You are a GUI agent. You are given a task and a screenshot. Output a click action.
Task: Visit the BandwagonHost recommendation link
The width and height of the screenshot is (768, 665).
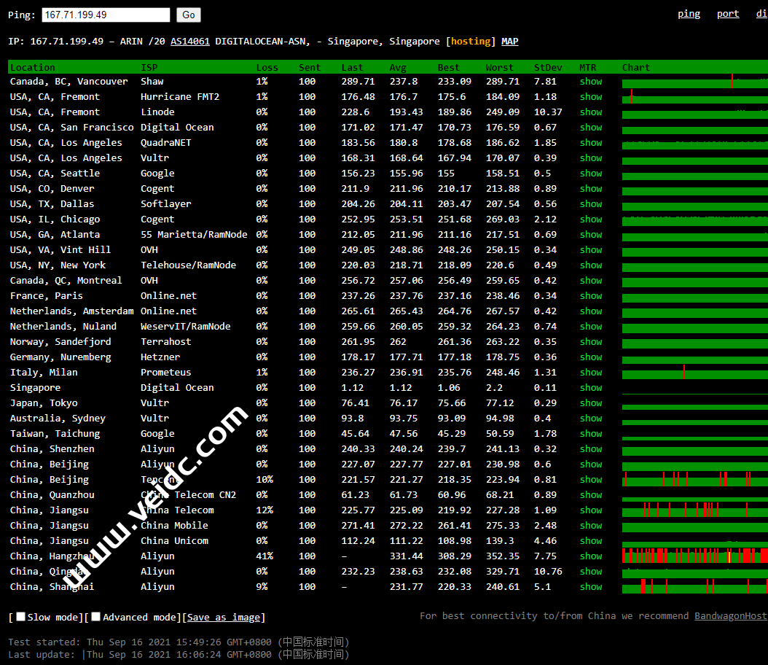tap(730, 616)
